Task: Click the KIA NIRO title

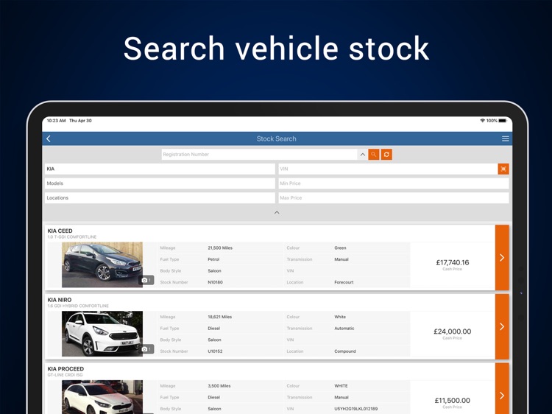Action: point(60,300)
